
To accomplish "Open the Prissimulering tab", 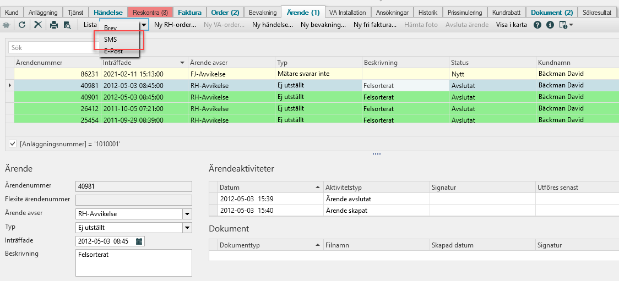I will (465, 13).
